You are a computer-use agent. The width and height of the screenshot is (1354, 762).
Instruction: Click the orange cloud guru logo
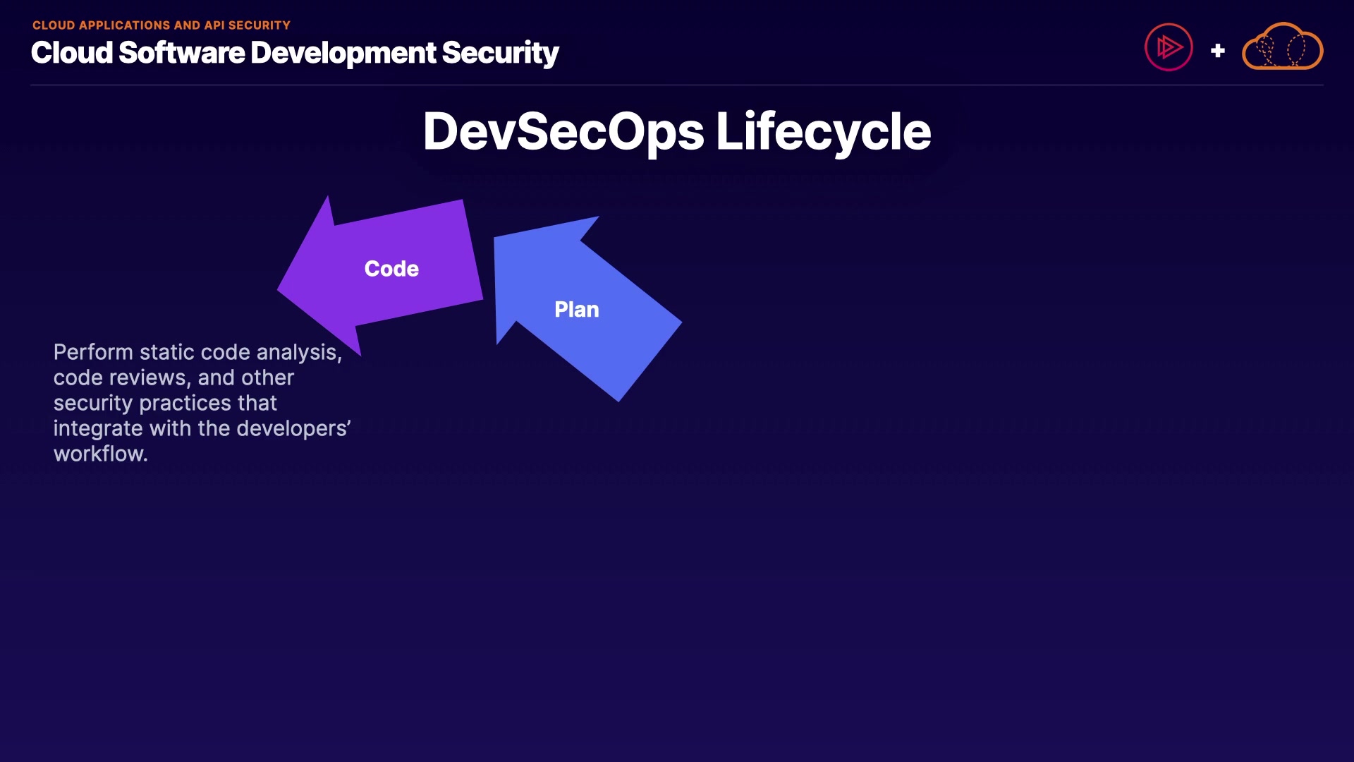[x=1282, y=47]
